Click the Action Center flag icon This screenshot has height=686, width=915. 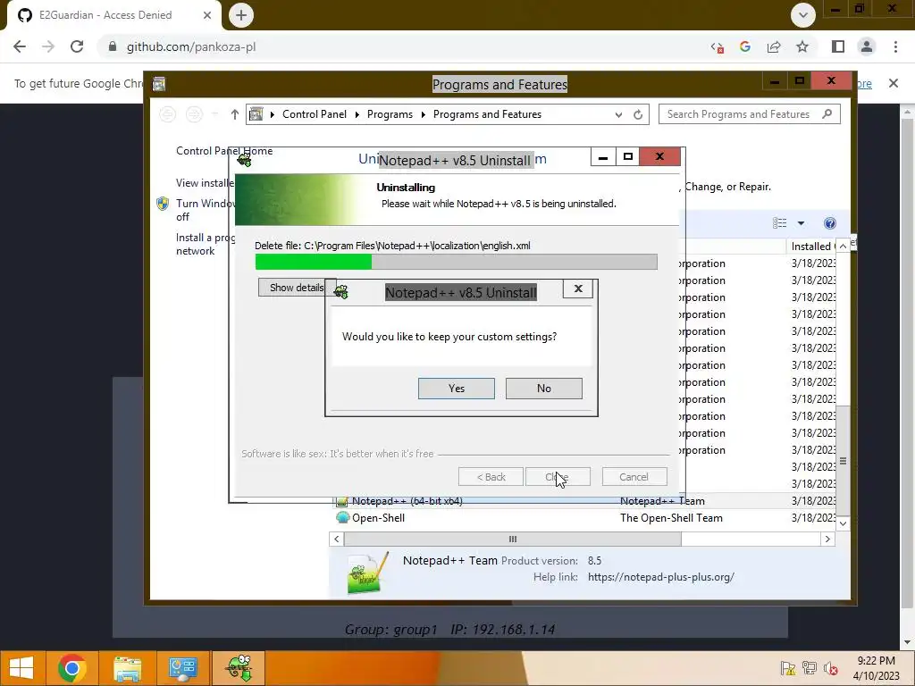787,668
